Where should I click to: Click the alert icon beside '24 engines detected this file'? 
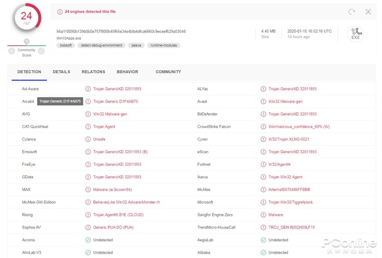tap(60, 11)
